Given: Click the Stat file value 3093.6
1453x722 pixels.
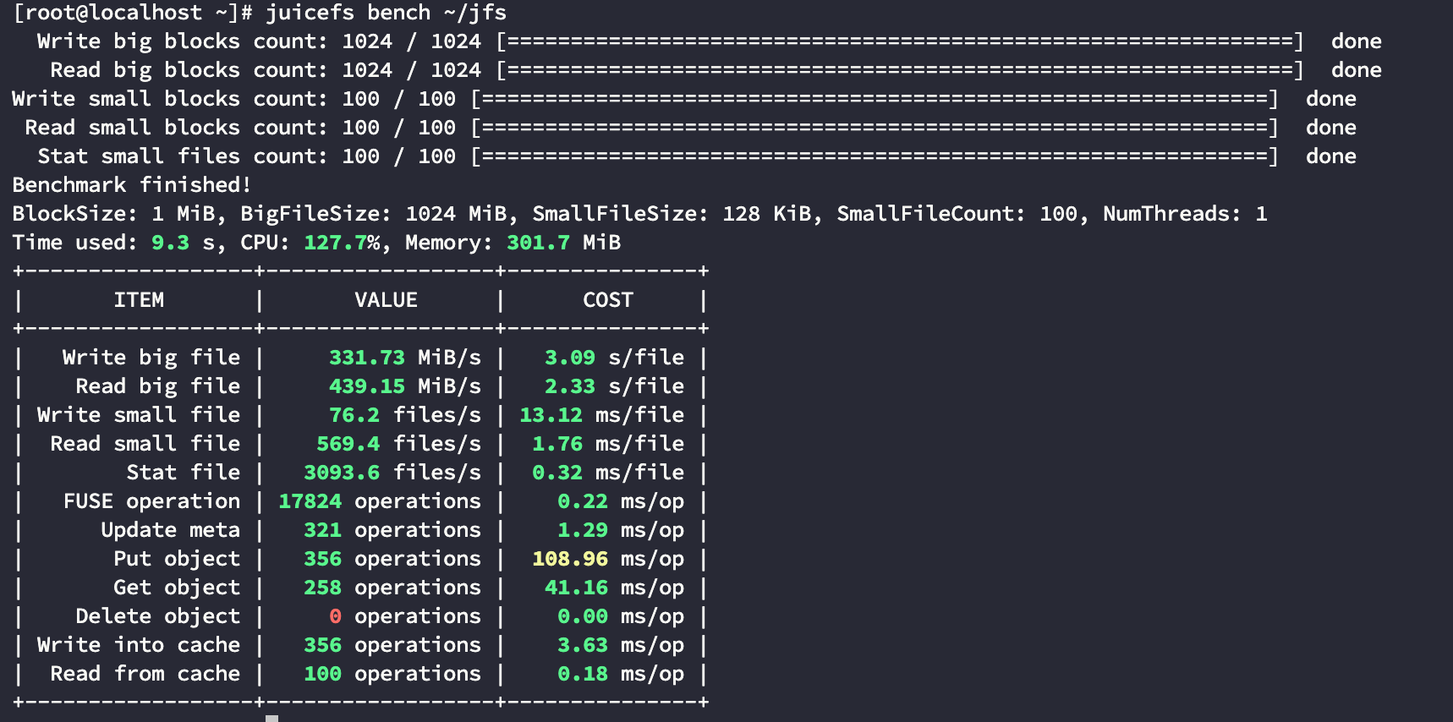Looking at the screenshot, I should (x=342, y=473).
